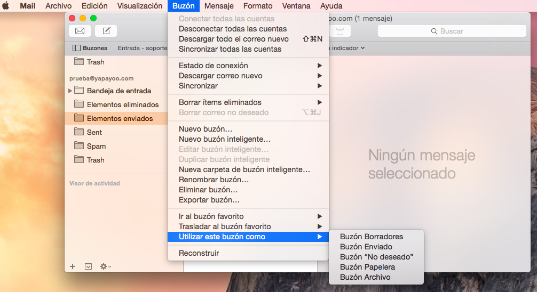This screenshot has height=292, width=537.
Task: Click Visor de actividad label
Action: (94, 183)
